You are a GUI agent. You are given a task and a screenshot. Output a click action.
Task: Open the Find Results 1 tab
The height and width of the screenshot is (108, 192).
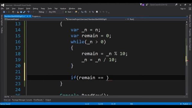(x=39, y=100)
